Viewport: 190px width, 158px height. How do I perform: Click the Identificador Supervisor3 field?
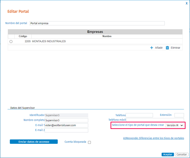coord(66,115)
